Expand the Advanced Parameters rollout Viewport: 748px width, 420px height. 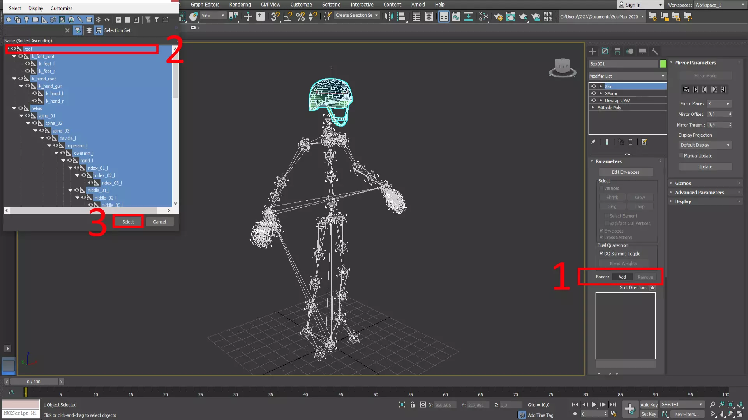pyautogui.click(x=699, y=192)
